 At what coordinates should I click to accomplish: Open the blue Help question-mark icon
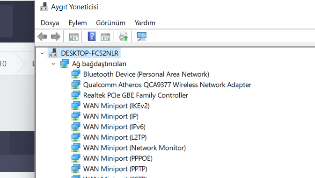point(92,36)
